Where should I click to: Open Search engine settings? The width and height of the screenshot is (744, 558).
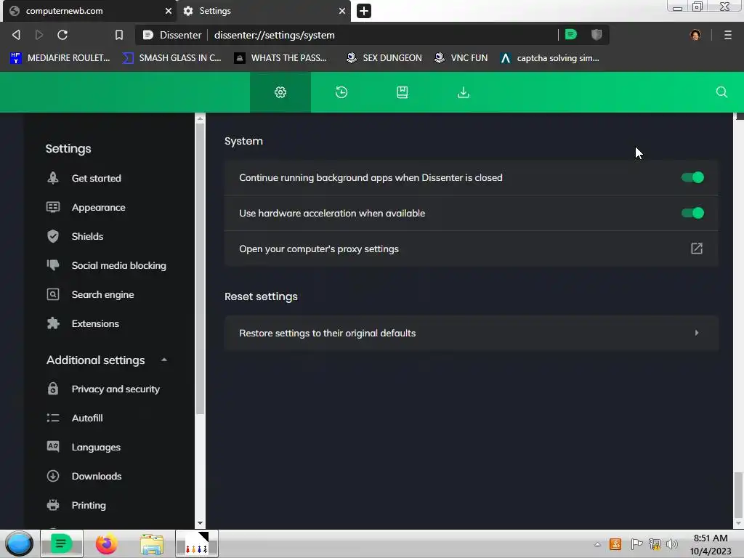[102, 295]
